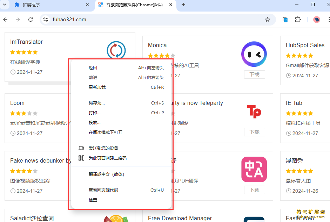The image size is (330, 222).
Task: Click the pink 中A translation icon
Action: point(254,169)
